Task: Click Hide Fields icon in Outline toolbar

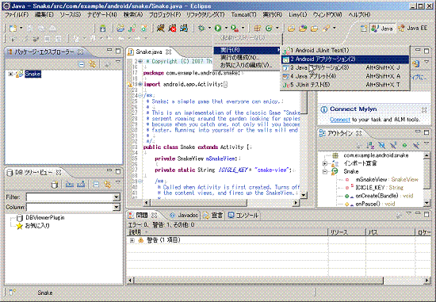Action: (382, 145)
